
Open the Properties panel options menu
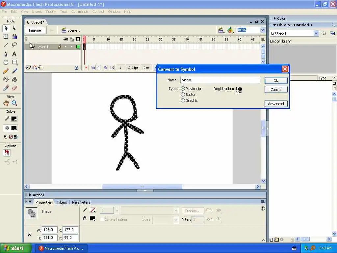pyautogui.click(x=263, y=202)
